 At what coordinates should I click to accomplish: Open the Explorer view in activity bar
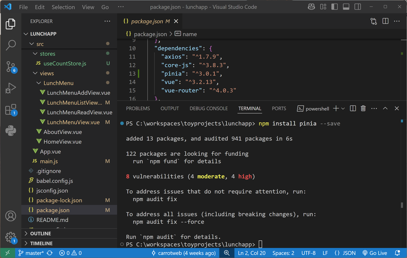pos(10,24)
